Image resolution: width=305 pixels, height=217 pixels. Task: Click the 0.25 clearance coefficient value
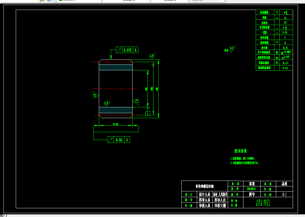pyautogui.click(x=285, y=32)
